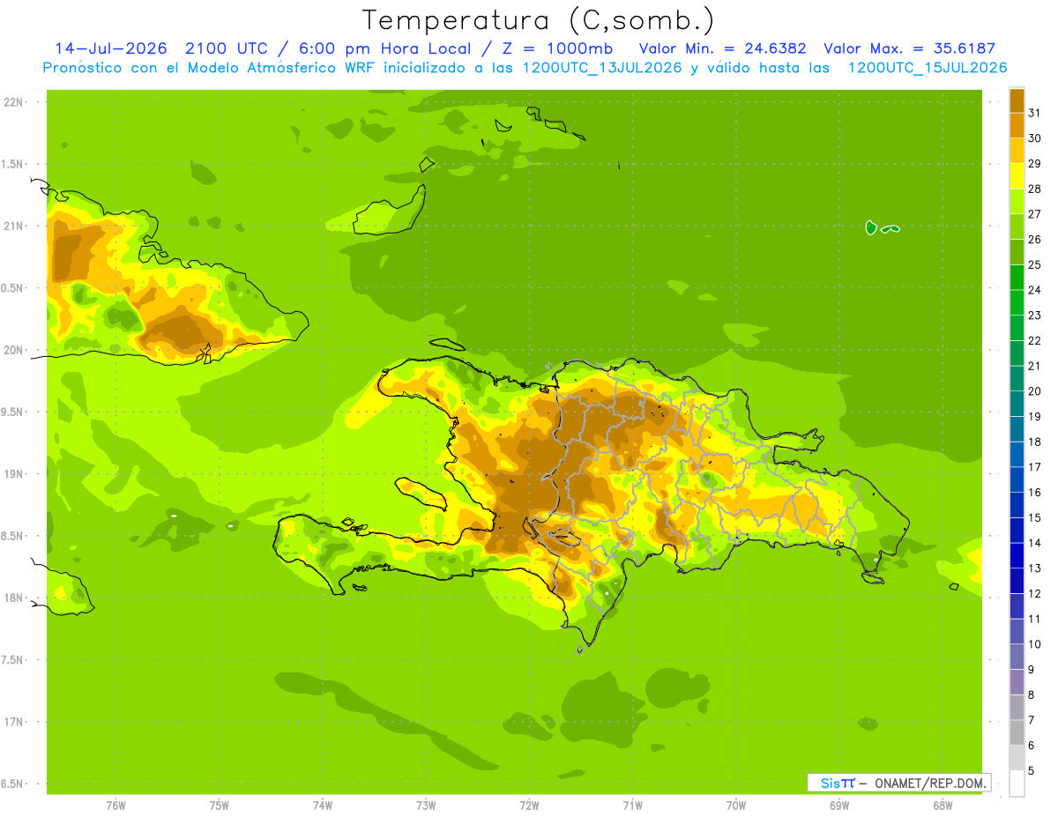
Task: Click legend value "22"
Action: click(1036, 341)
